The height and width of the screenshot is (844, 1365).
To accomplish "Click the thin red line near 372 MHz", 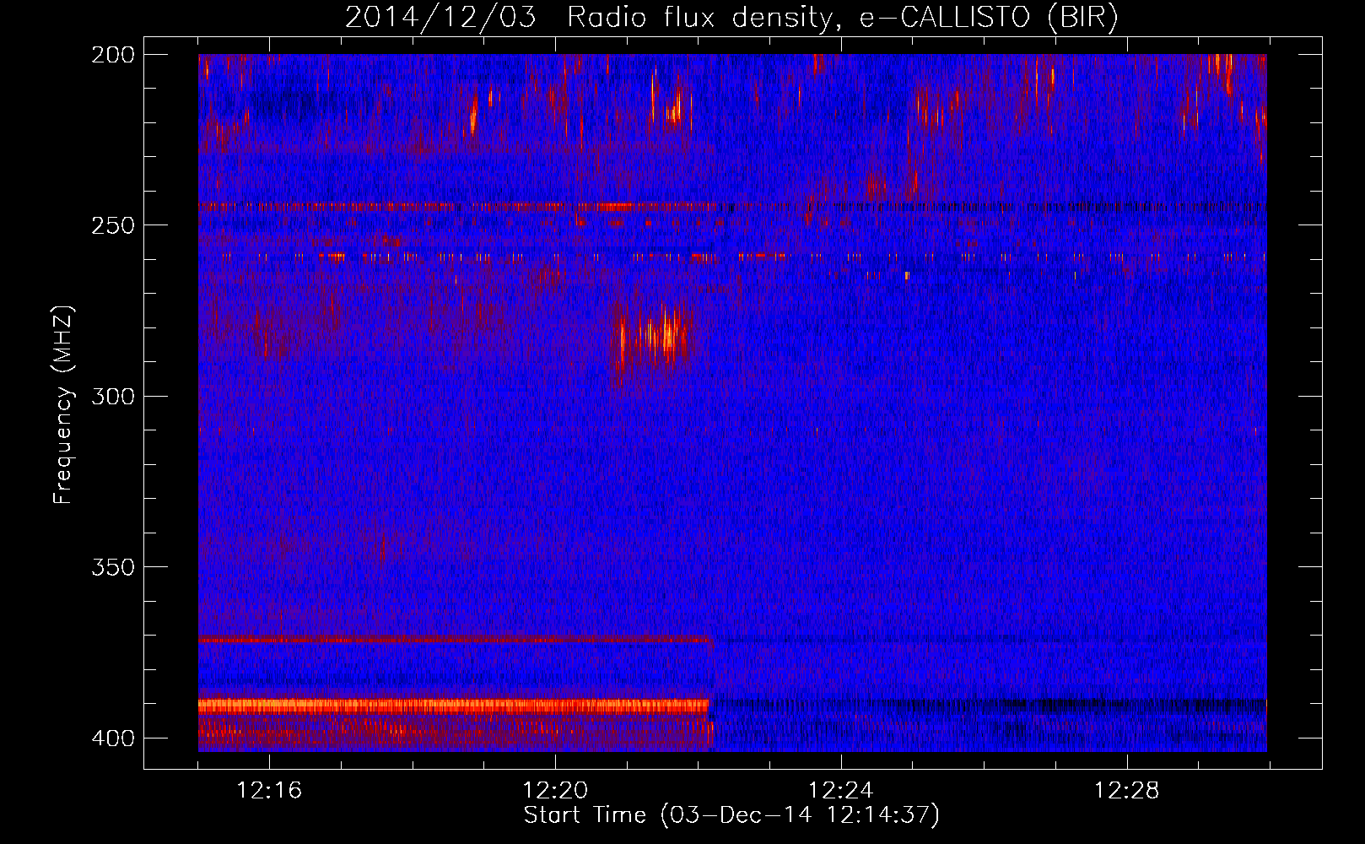I will pos(456,640).
